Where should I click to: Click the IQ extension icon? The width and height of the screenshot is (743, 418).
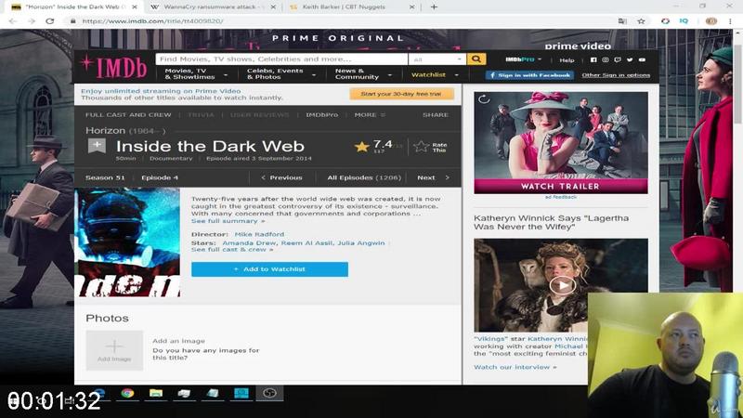point(684,20)
